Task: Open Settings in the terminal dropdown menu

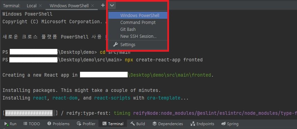Action: tap(138, 45)
